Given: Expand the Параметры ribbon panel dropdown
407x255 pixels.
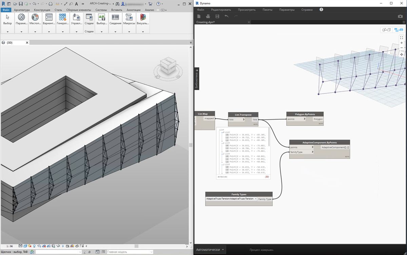Looking at the screenshot, I should (21, 32).
